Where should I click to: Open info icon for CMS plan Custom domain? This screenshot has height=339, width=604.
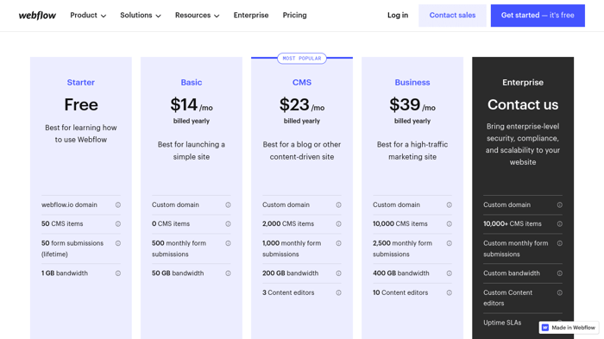coord(338,205)
